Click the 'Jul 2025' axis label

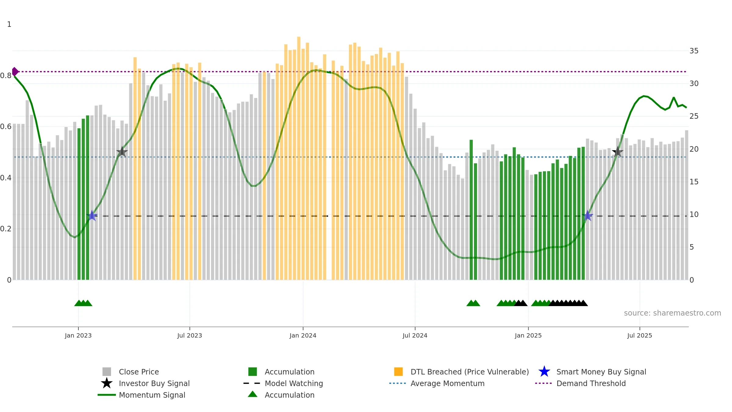640,335
